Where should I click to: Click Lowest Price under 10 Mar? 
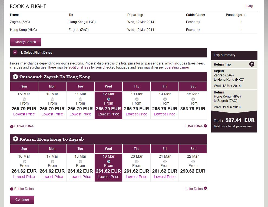[x=52, y=114]
